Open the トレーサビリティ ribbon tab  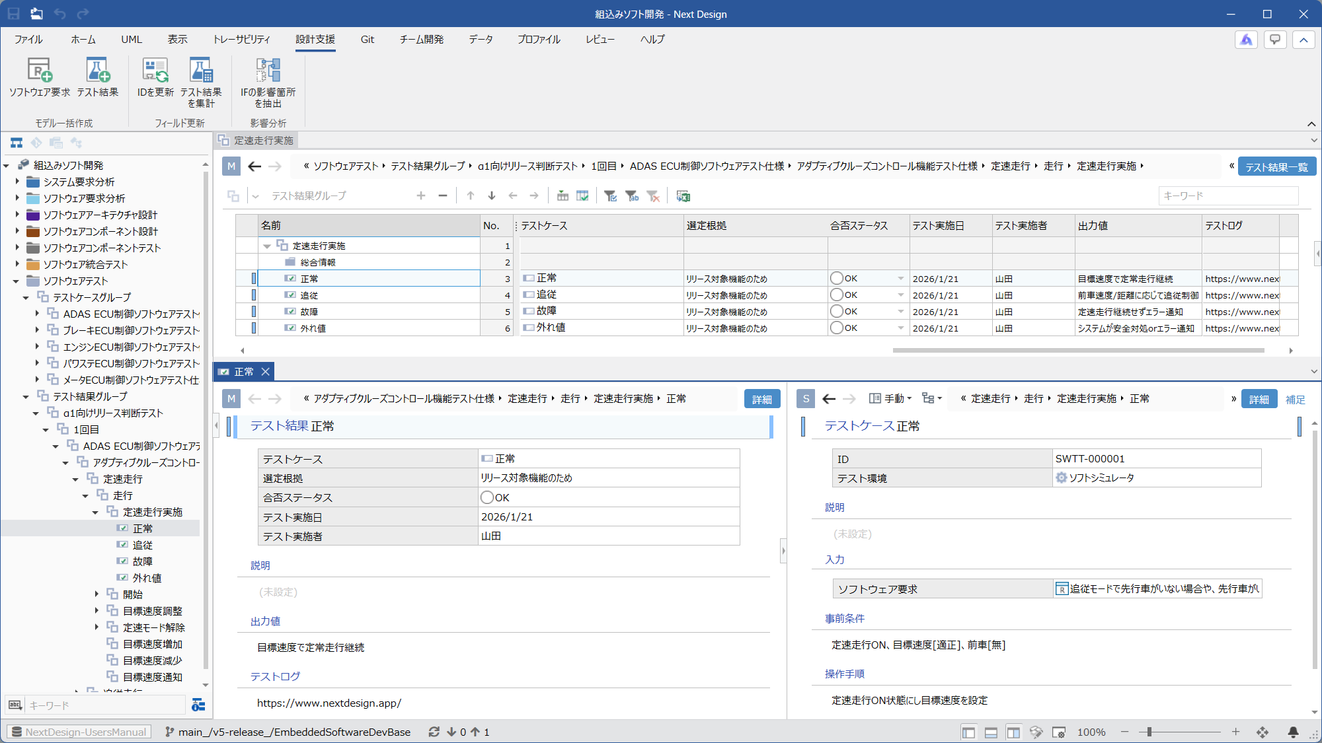(x=241, y=40)
